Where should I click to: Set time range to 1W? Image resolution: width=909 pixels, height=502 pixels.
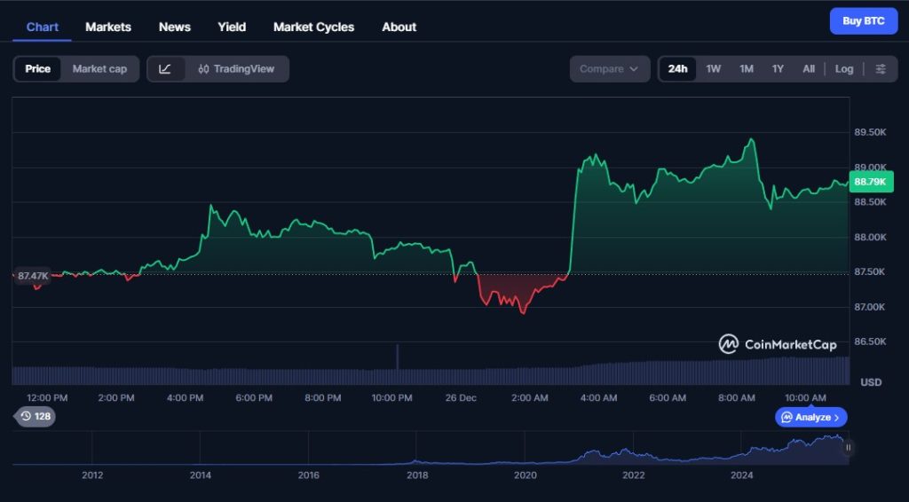point(714,69)
